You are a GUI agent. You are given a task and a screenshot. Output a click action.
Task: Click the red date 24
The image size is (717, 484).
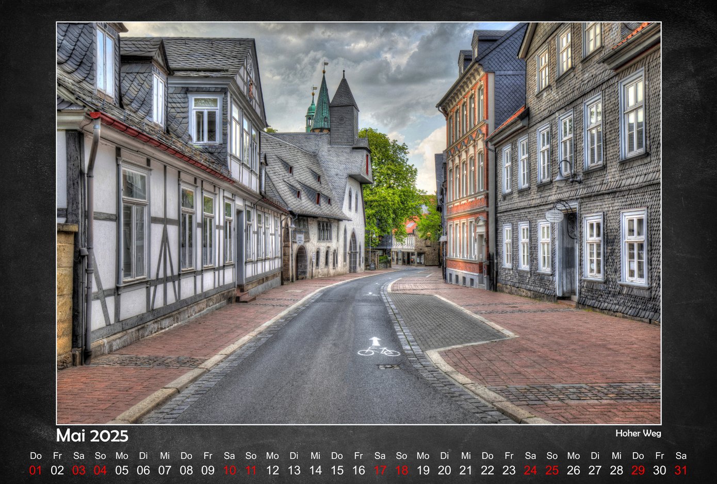point(530,470)
